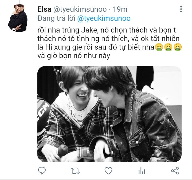
Task: Like the tweet with the heart icon
Action: point(108,171)
